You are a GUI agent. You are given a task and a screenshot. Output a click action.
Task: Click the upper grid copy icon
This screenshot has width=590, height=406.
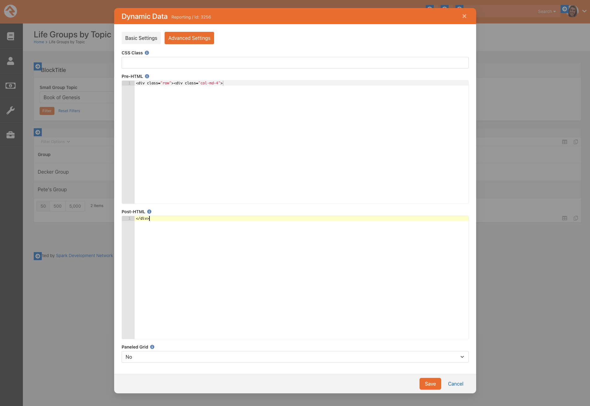click(576, 142)
